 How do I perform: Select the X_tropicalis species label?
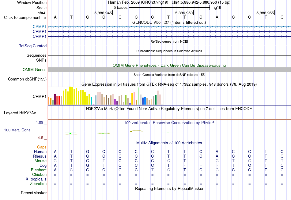(36, 179)
